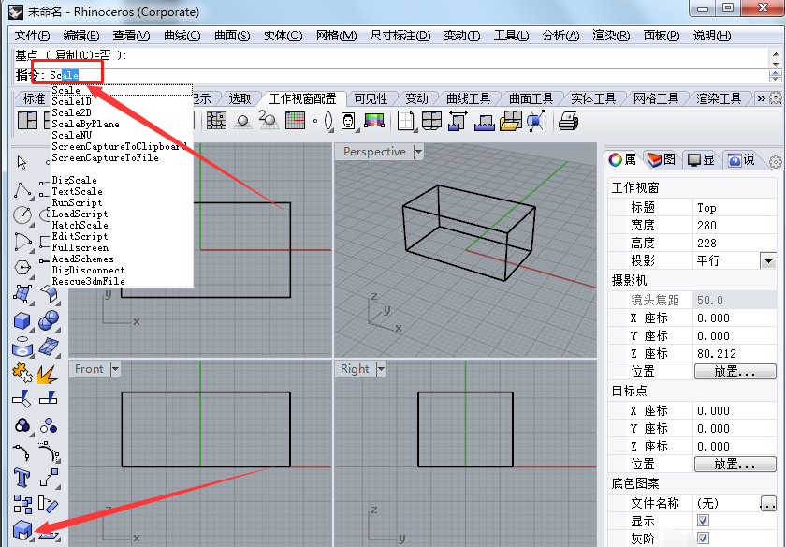
Task: Switch to the 曲线工具 tab
Action: pos(468,98)
